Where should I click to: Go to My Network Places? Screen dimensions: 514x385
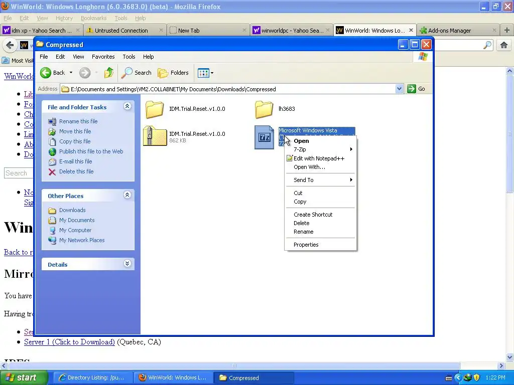(82, 240)
